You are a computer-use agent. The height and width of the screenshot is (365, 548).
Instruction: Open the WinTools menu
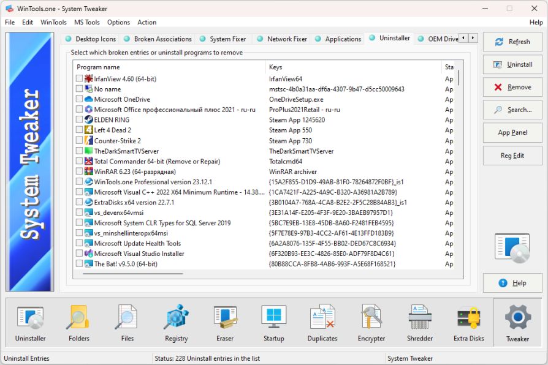coord(53,23)
